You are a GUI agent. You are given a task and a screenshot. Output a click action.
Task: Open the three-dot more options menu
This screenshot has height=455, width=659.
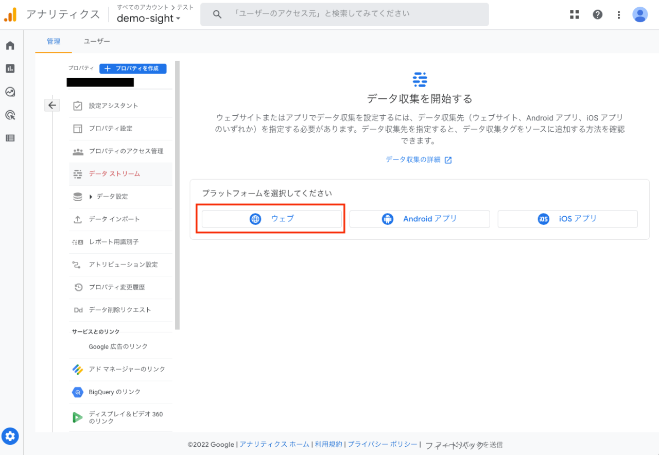(619, 14)
